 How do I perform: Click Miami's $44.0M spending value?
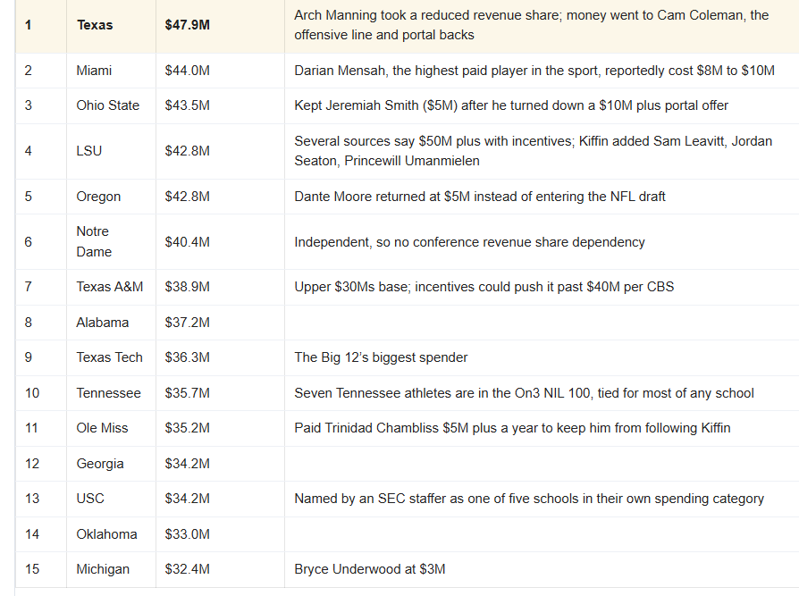[x=187, y=71]
